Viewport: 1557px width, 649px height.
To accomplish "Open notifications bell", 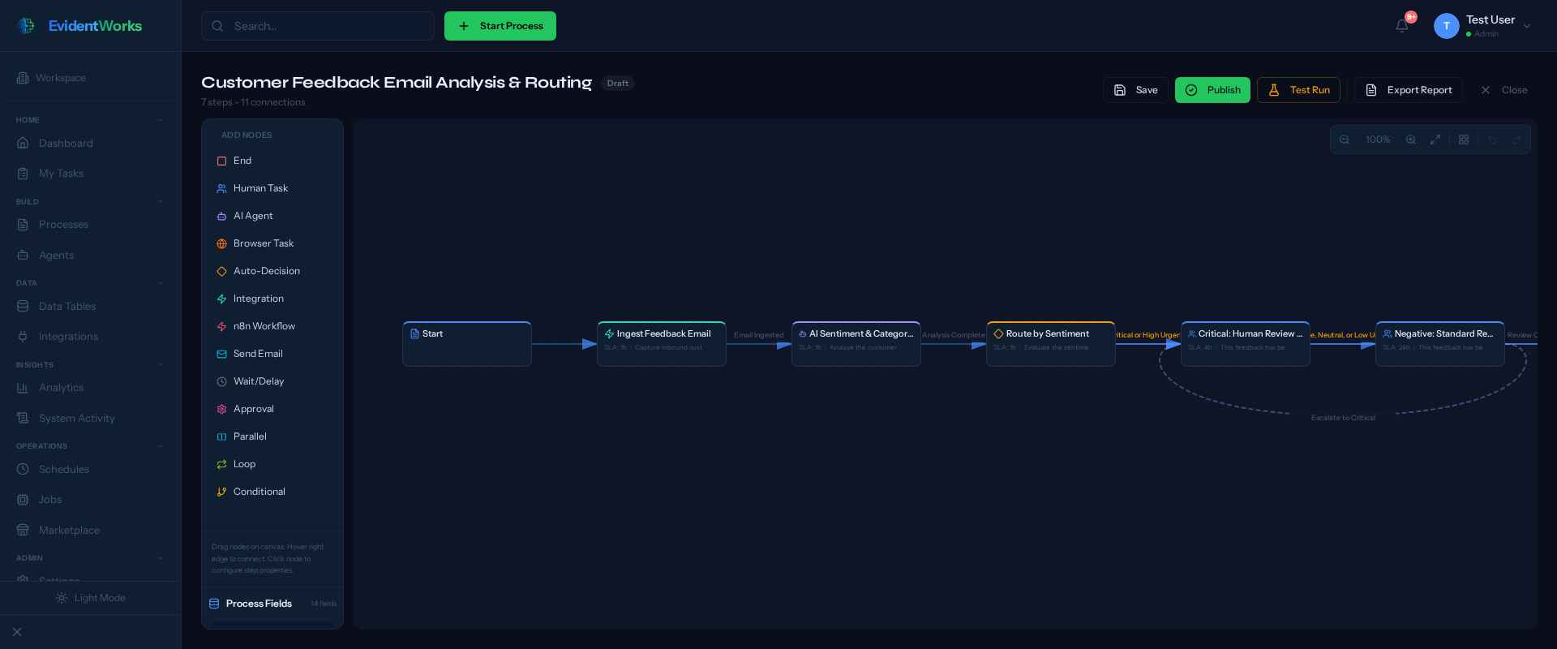I will (1401, 26).
